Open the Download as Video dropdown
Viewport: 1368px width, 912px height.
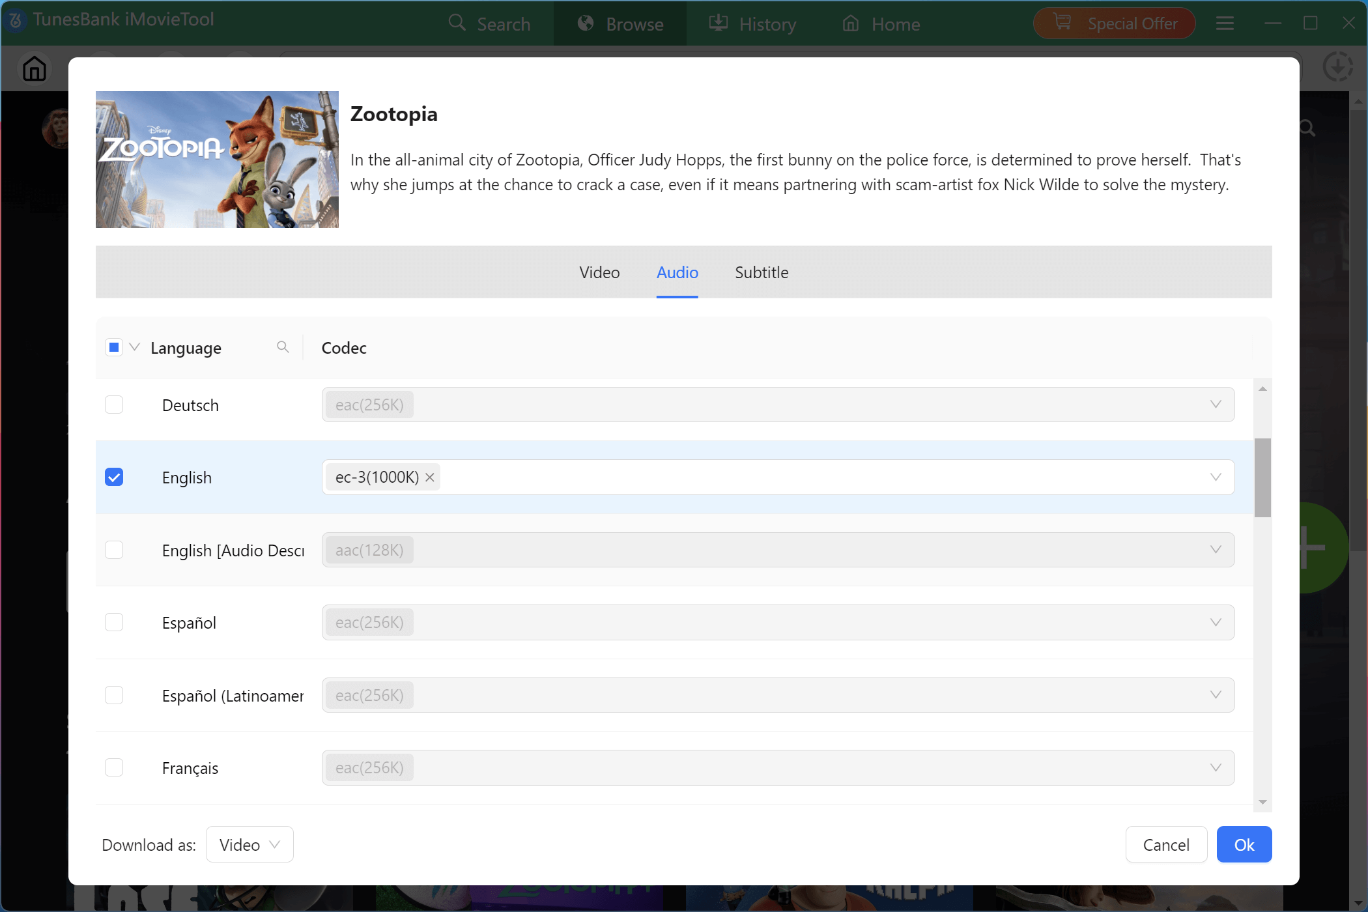(249, 844)
